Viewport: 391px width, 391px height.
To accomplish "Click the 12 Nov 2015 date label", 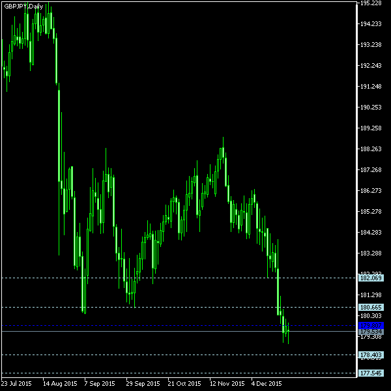I will click(x=227, y=384).
